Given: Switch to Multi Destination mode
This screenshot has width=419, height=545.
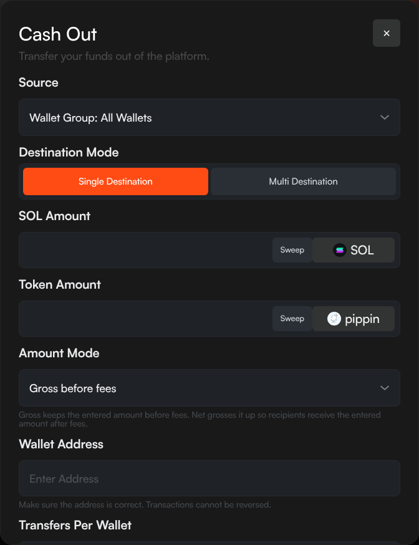Looking at the screenshot, I should tap(303, 181).
